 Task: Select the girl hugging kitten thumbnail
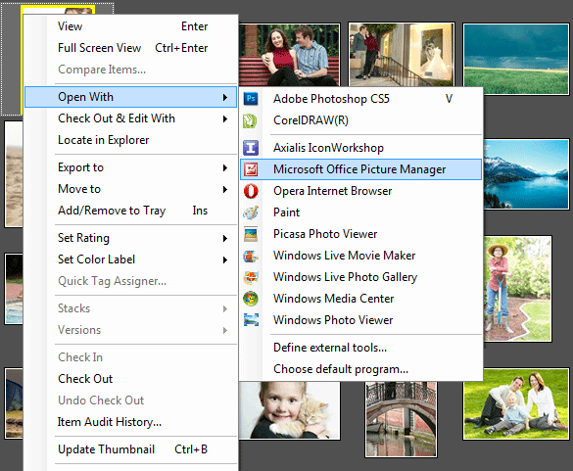tap(289, 410)
